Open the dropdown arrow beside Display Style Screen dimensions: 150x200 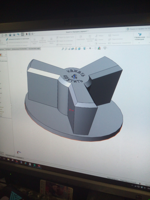[87, 48]
